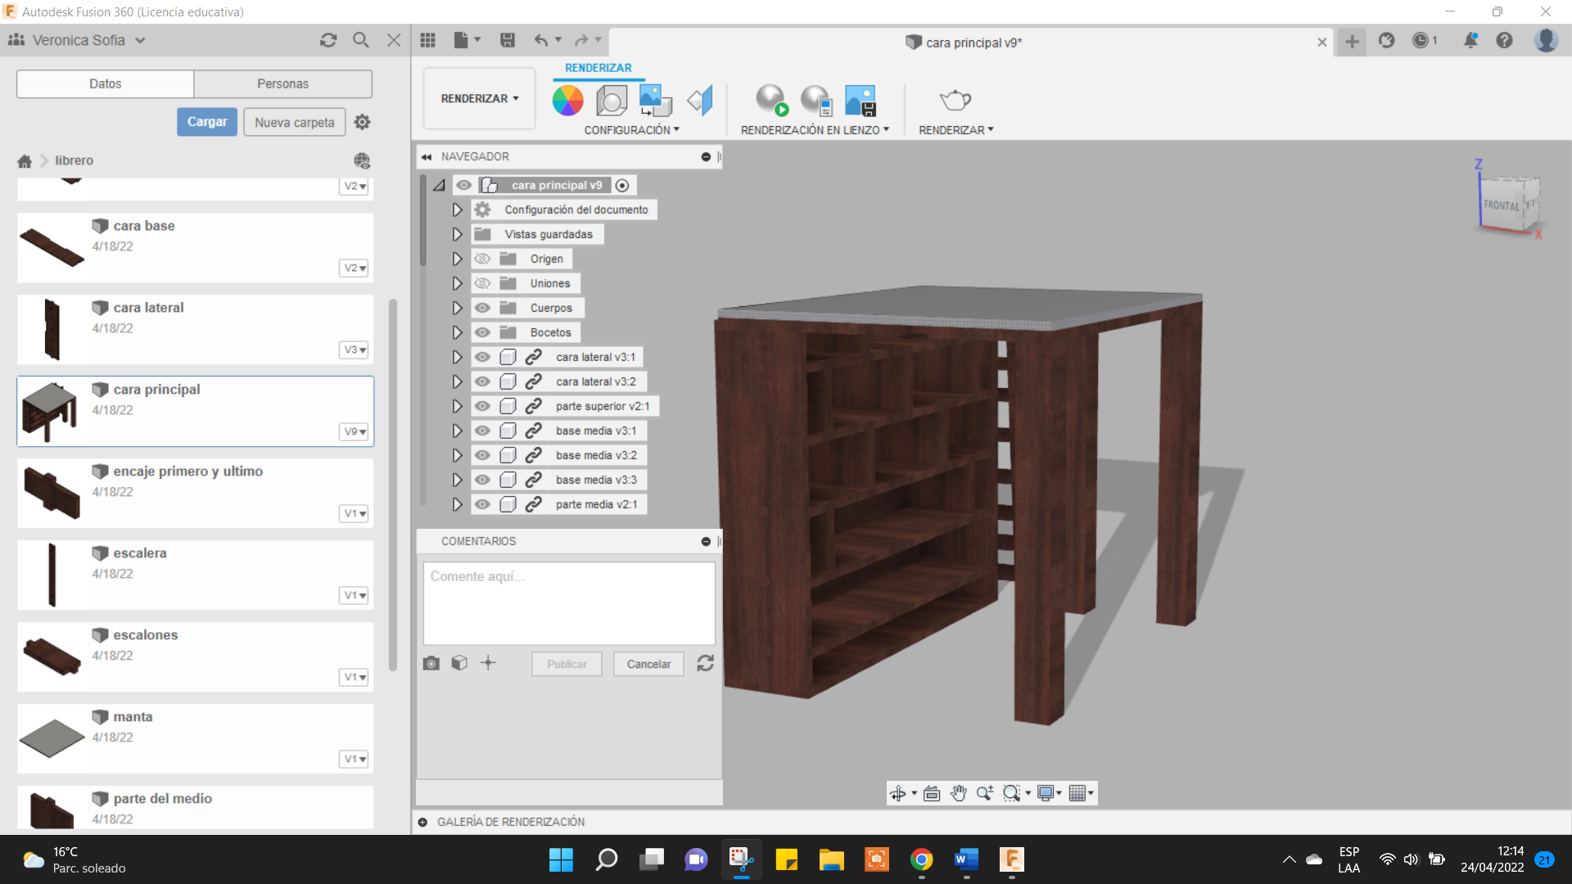Screen dimensions: 1572x884
Task: Open version dropdown V9 for cara principal
Action: click(x=354, y=431)
